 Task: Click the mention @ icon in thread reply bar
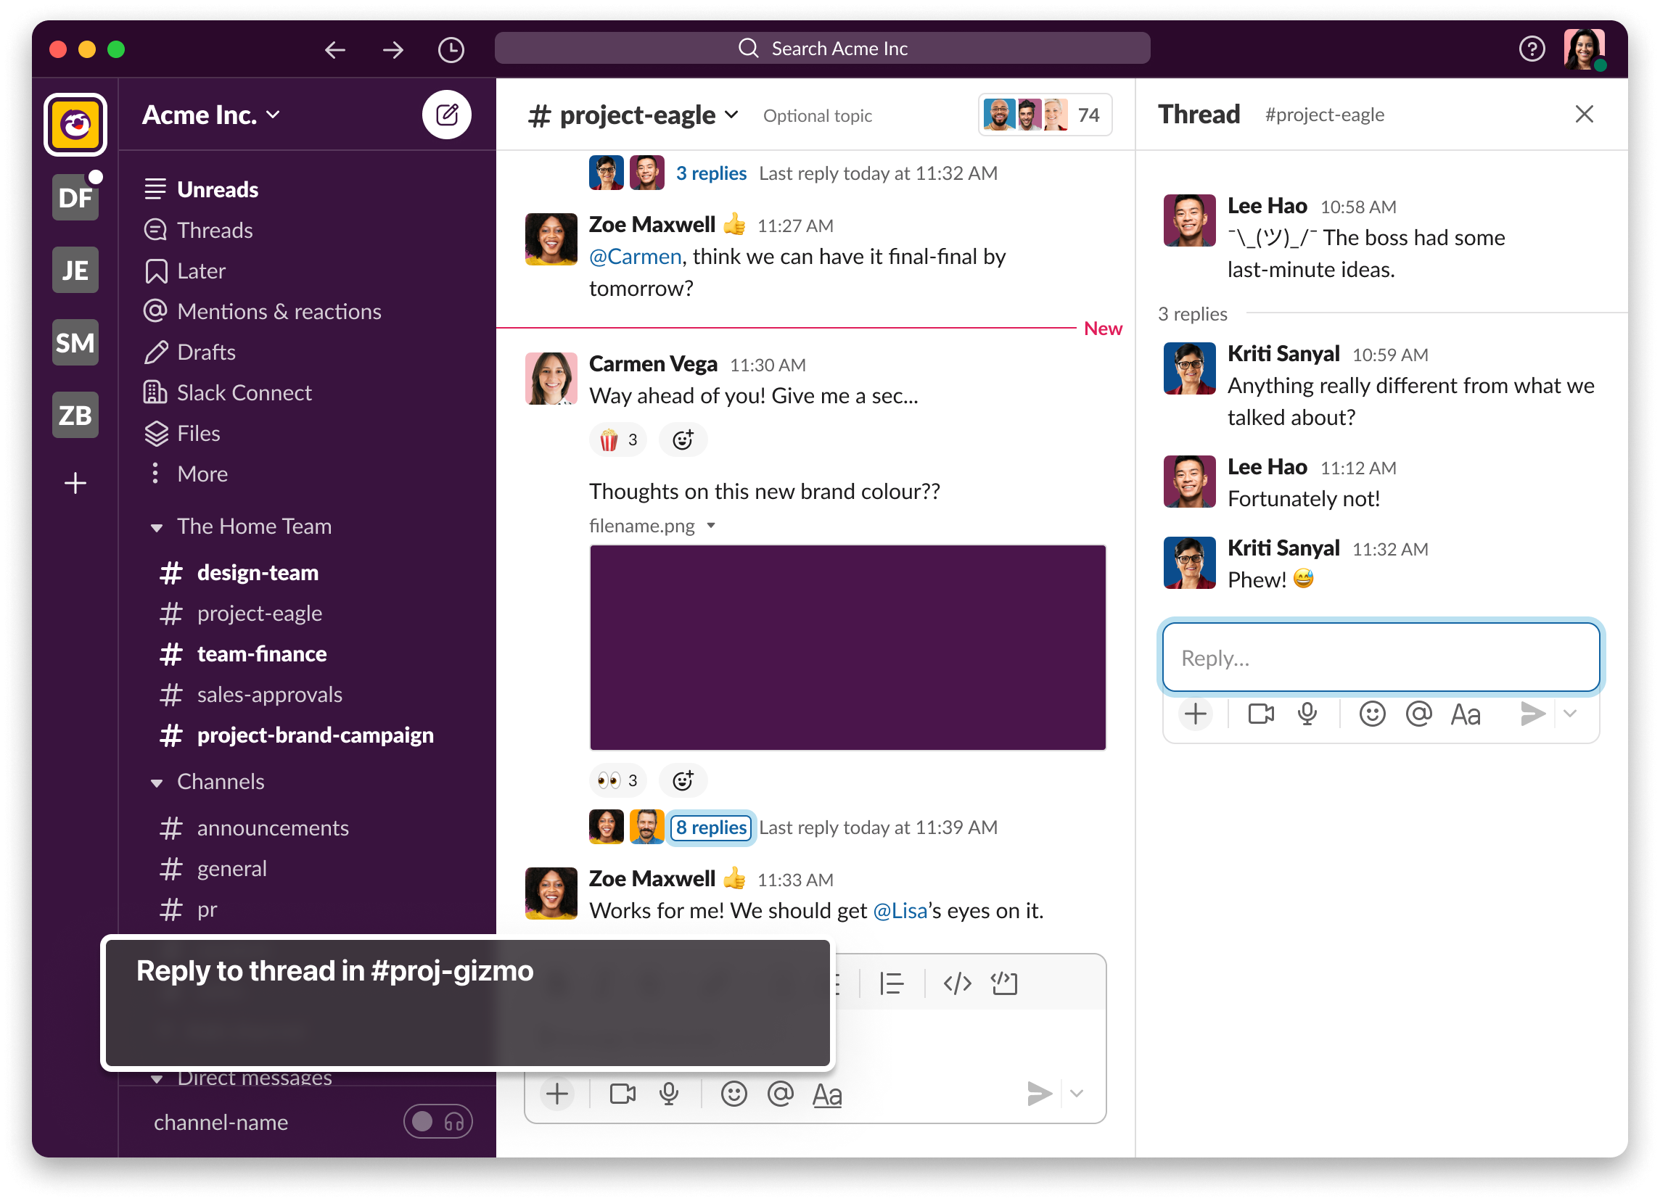pyautogui.click(x=1418, y=714)
